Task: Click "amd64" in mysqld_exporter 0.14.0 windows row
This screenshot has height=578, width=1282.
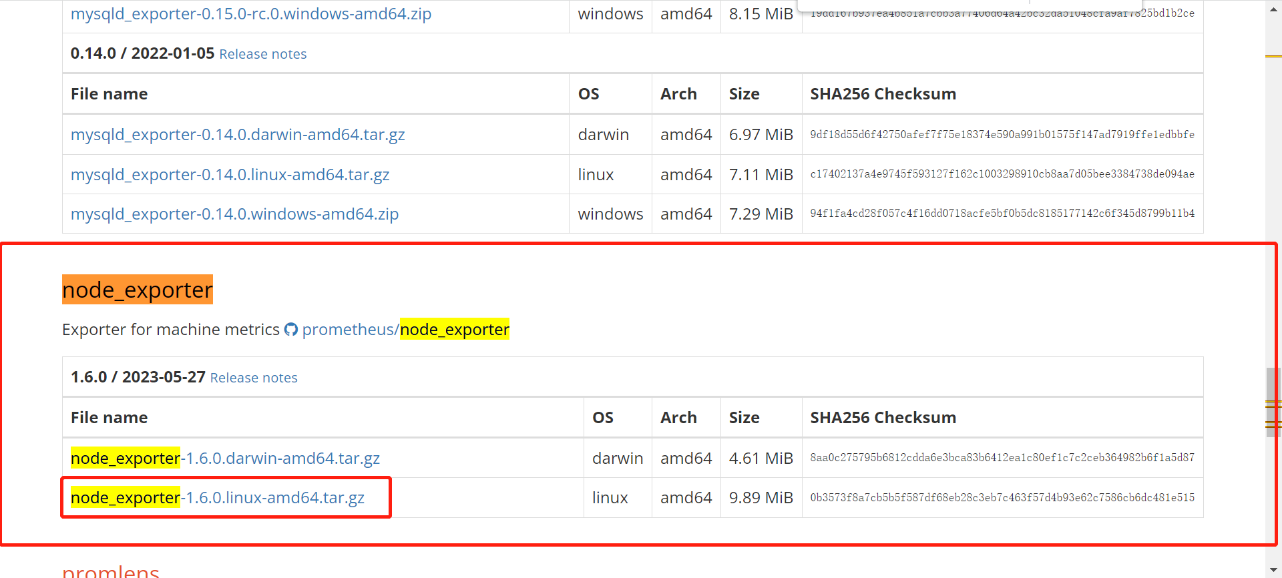Action: pyautogui.click(x=686, y=214)
